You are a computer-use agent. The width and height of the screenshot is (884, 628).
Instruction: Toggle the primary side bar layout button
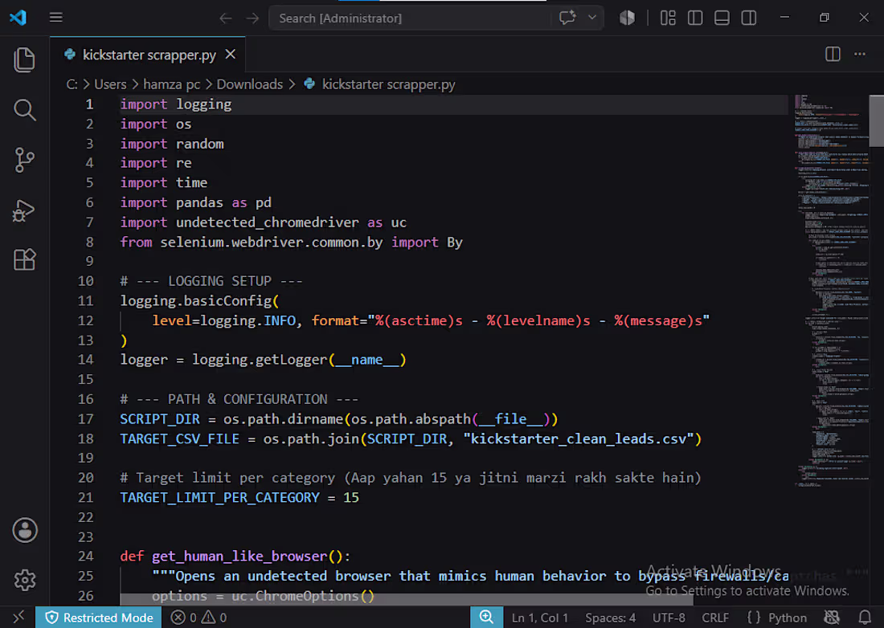tap(695, 18)
